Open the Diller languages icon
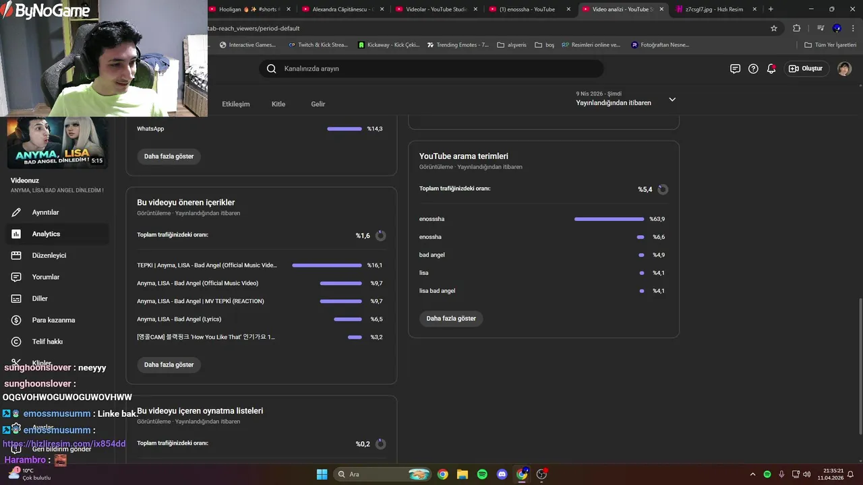The height and width of the screenshot is (485, 863). [16, 298]
